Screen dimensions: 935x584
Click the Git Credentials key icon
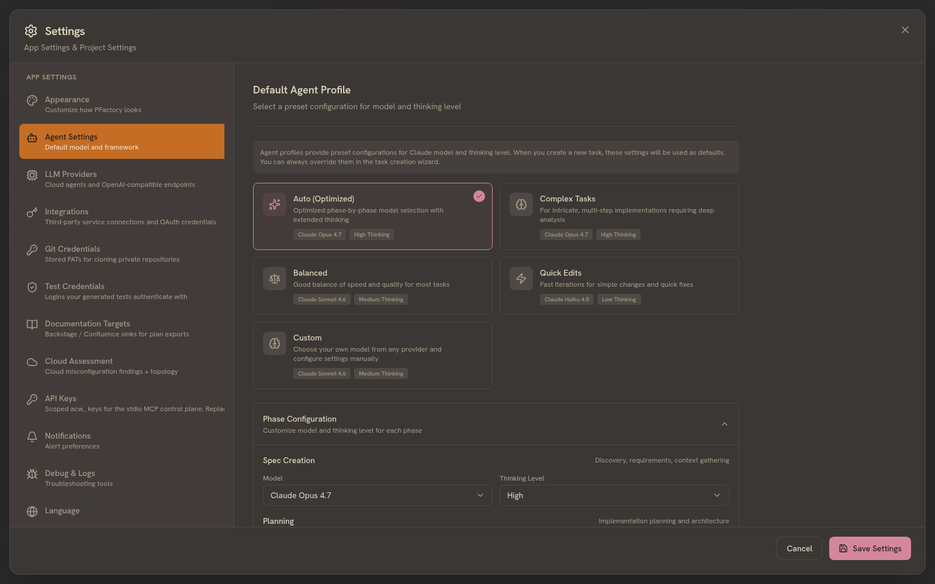[x=32, y=250]
